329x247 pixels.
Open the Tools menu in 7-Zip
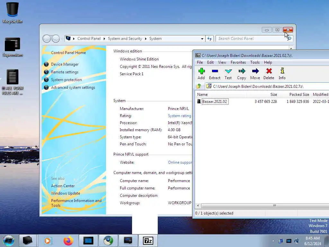coord(255,62)
